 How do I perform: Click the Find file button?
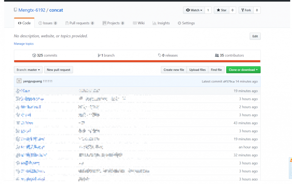(216, 70)
